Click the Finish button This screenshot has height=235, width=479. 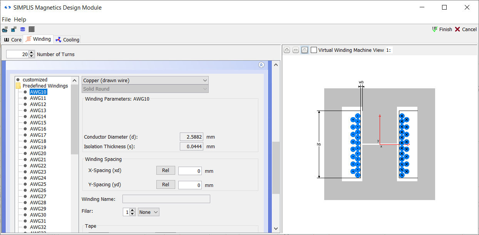click(442, 30)
